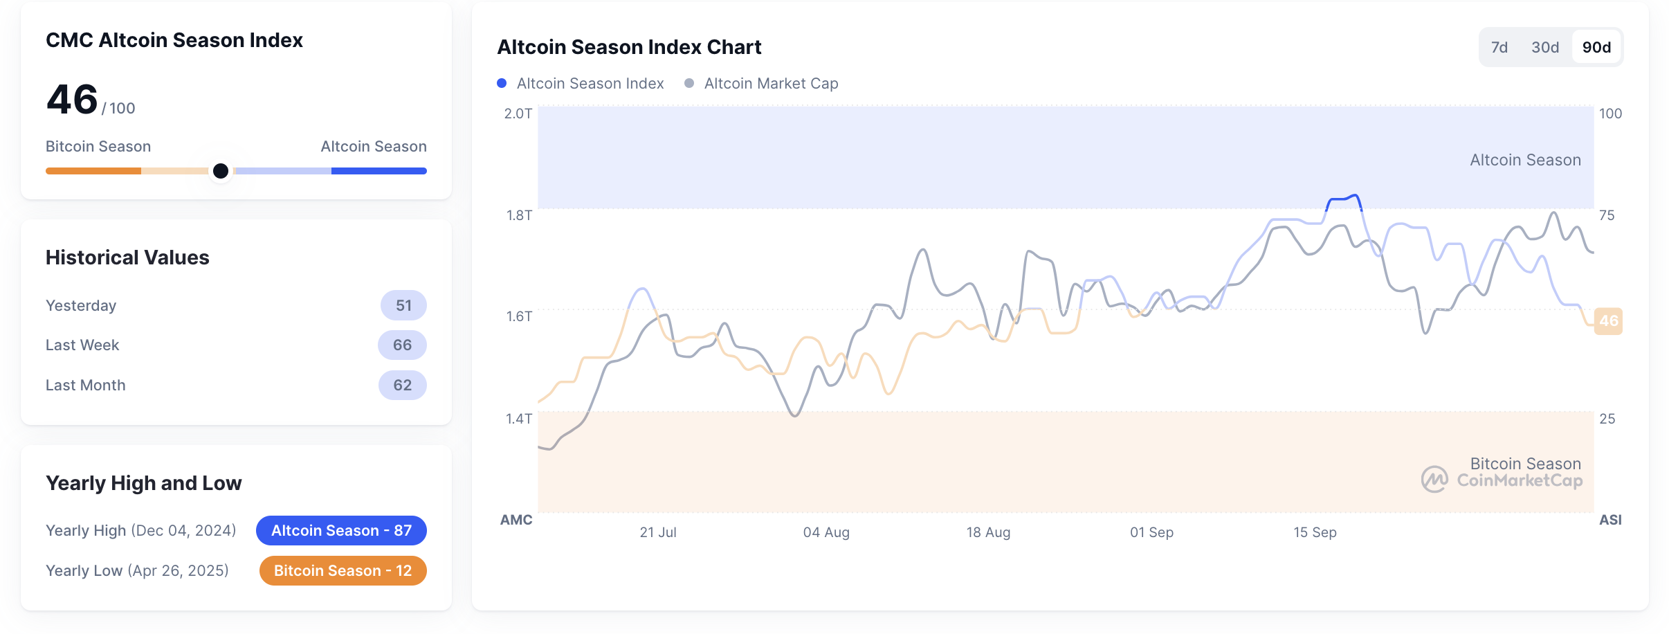Click the 04 Aug date on chart axis

(x=826, y=532)
